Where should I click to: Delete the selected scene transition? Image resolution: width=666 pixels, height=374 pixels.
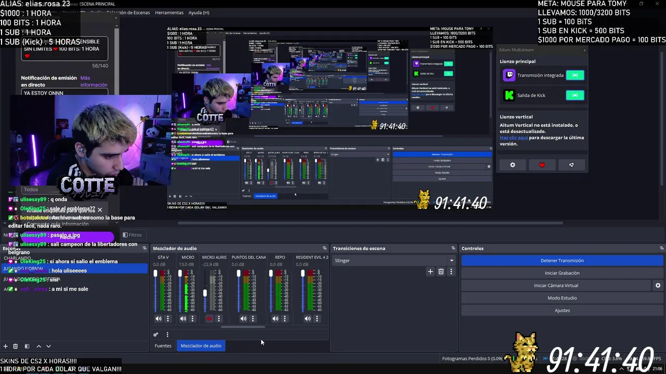click(441, 272)
